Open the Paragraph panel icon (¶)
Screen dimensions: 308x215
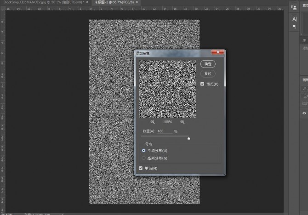pos(294,27)
